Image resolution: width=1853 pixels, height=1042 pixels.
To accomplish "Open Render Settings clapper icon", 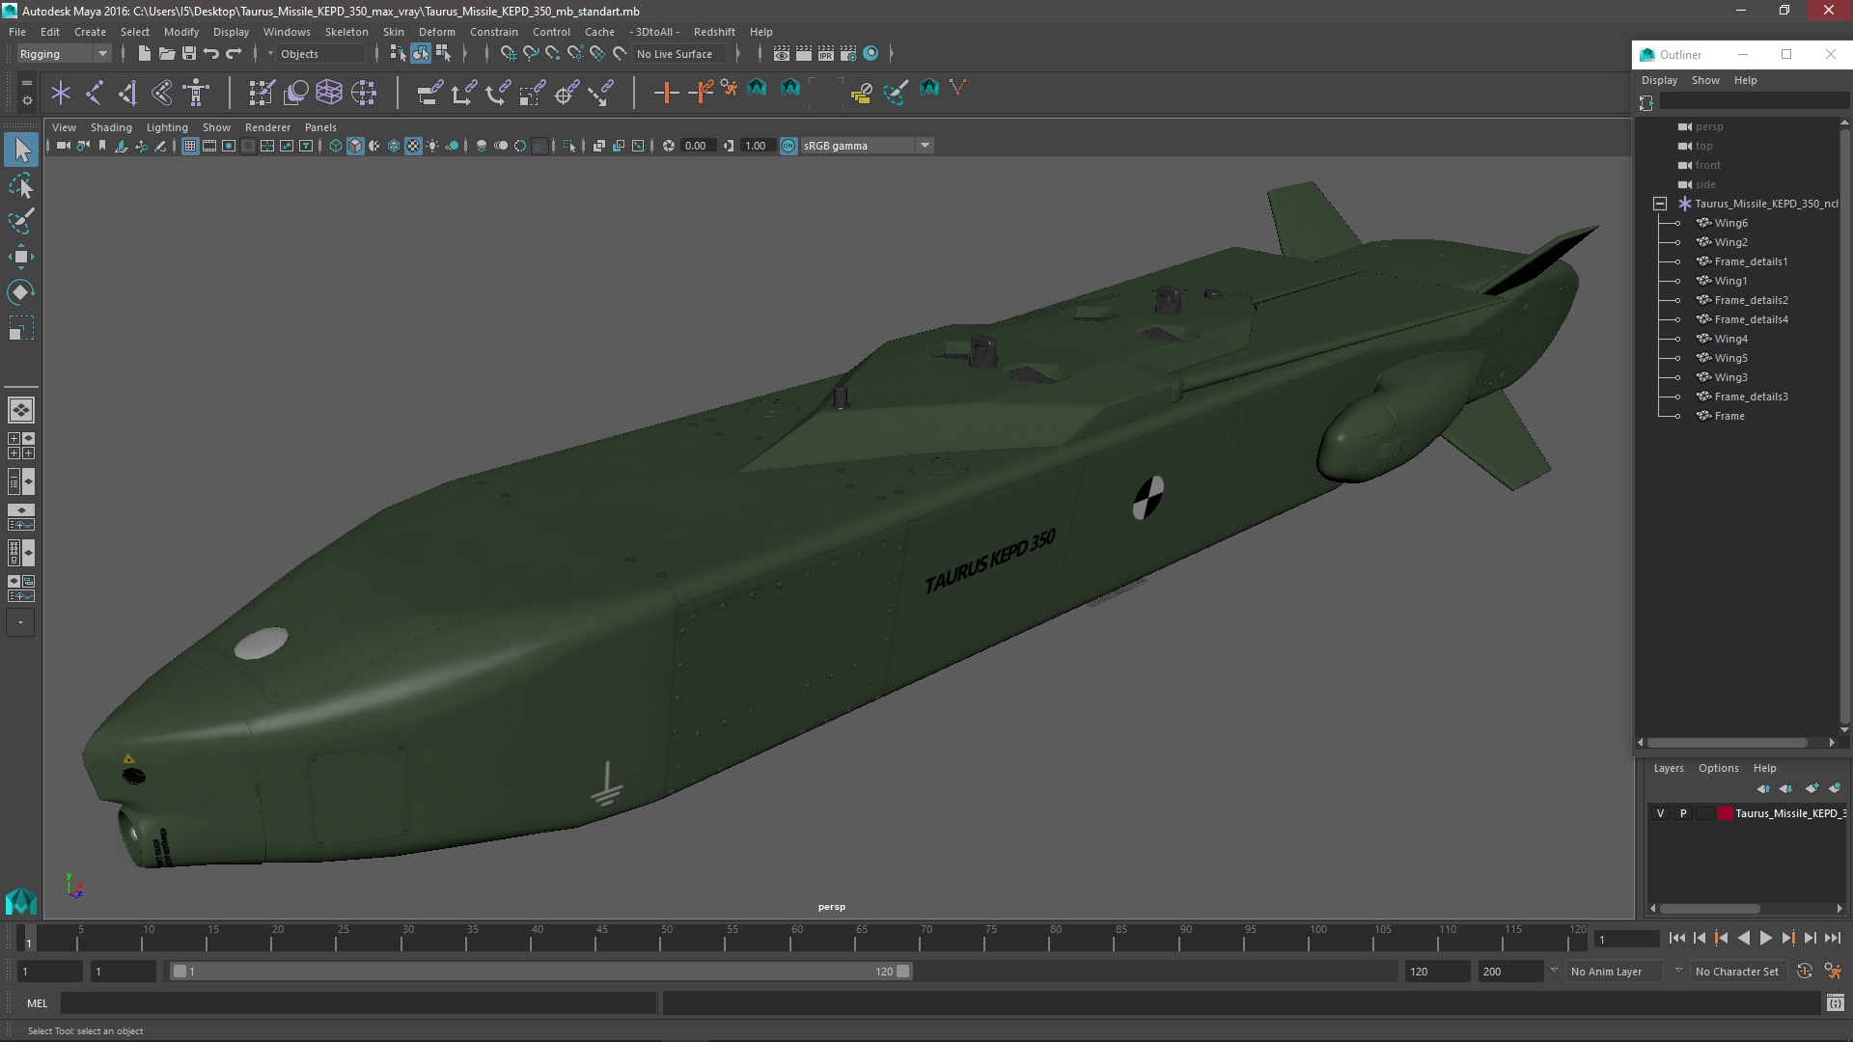I will [x=848, y=54].
